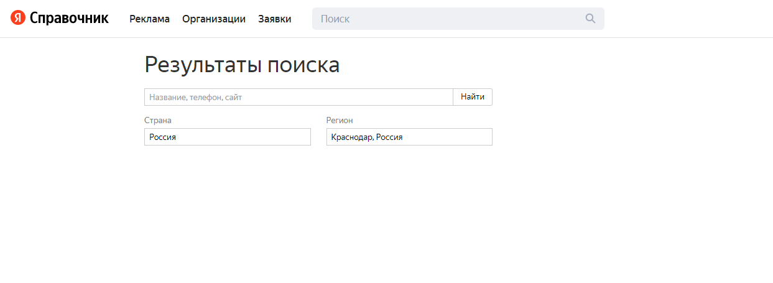The image size is (773, 283).
Task: Select the Краснодар text in the region box
Action: click(352, 137)
